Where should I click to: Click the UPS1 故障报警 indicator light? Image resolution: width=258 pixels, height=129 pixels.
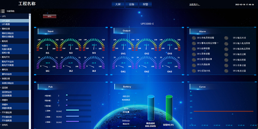[194, 49]
